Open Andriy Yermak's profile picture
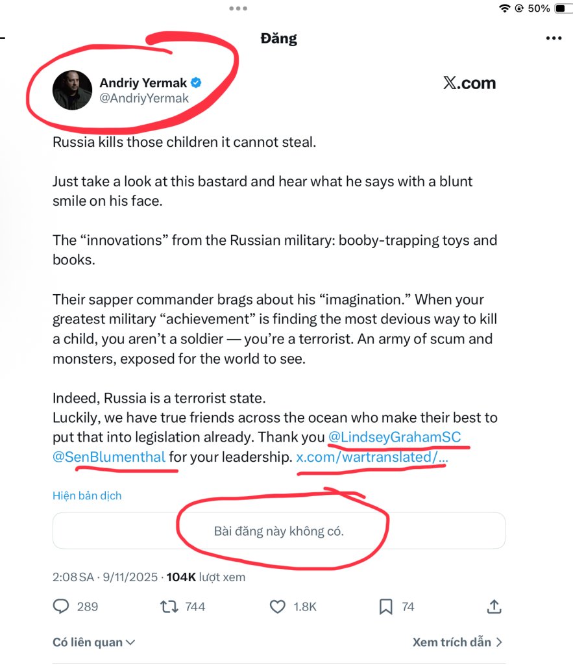The image size is (573, 665). coord(72,90)
